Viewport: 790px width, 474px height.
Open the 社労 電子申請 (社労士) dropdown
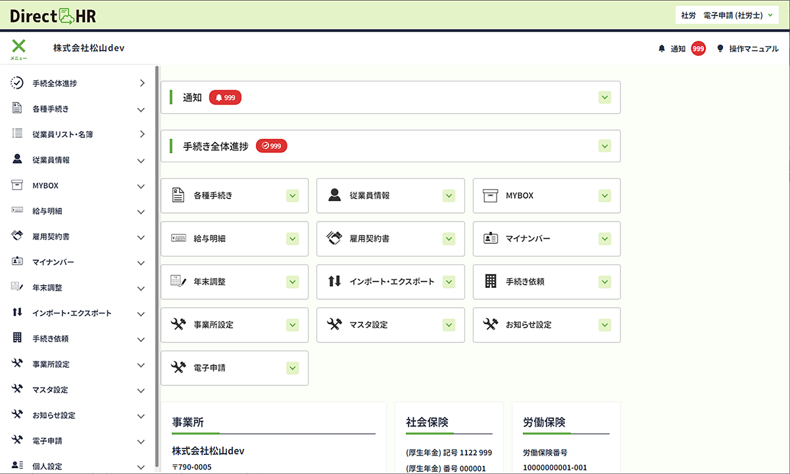click(x=727, y=14)
